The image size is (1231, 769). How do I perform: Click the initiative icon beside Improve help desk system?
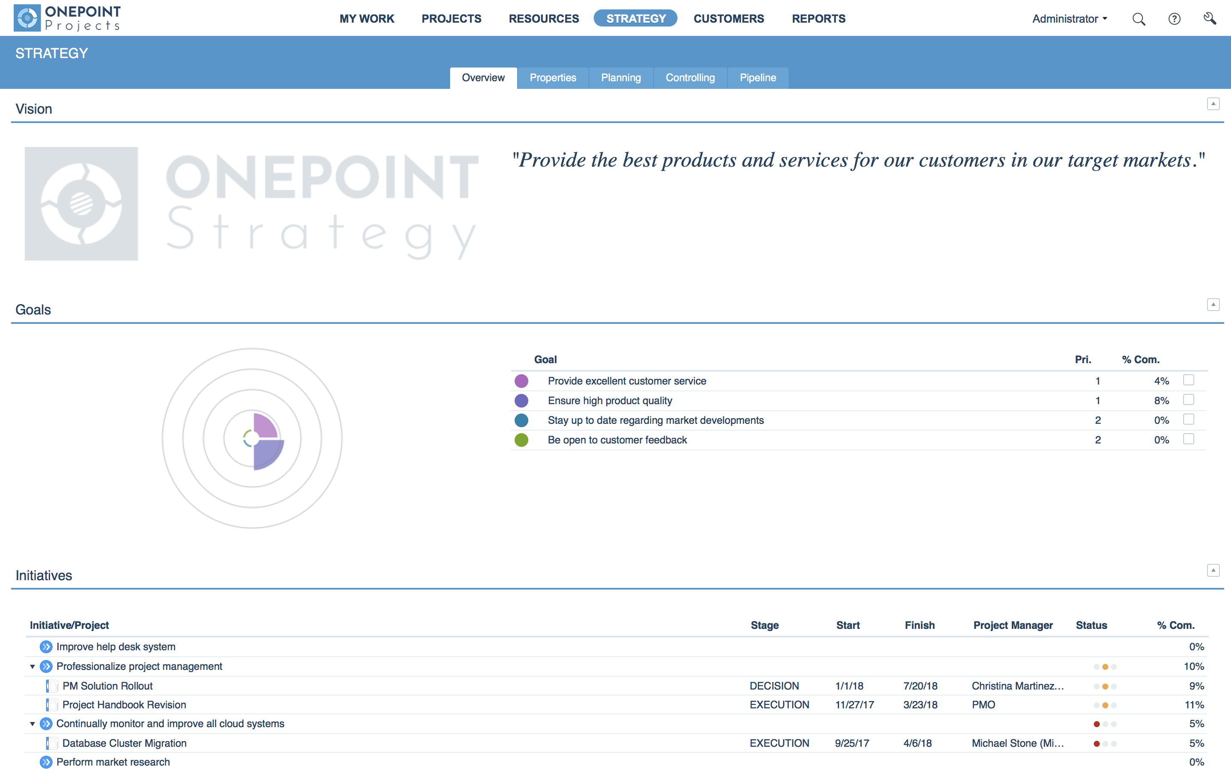coord(46,646)
